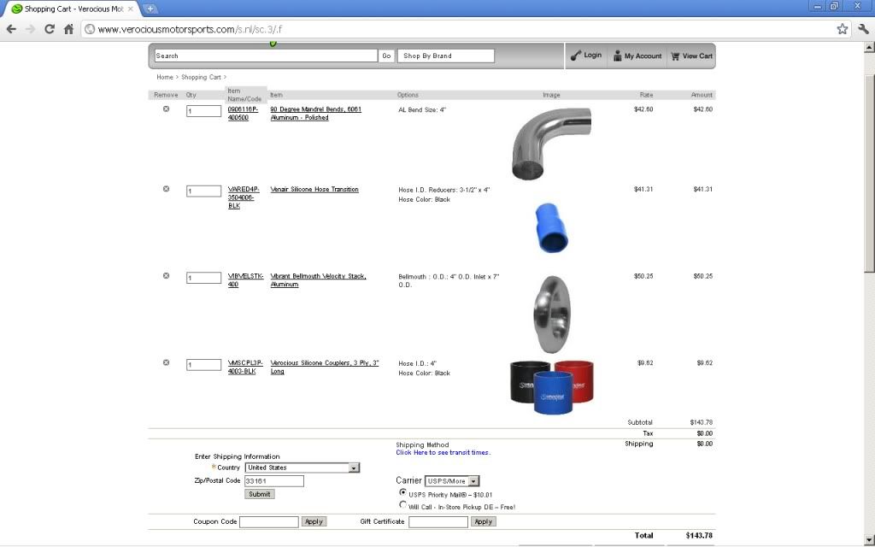Open 90 Degree Mandrel Bends product link
875x547 pixels.
(x=316, y=114)
